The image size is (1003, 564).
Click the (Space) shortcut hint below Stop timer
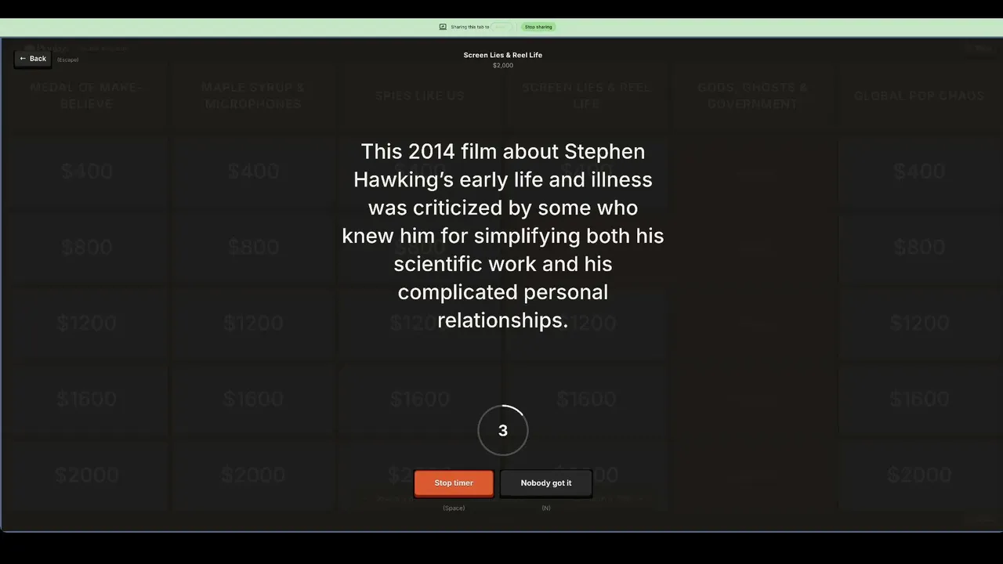click(454, 508)
